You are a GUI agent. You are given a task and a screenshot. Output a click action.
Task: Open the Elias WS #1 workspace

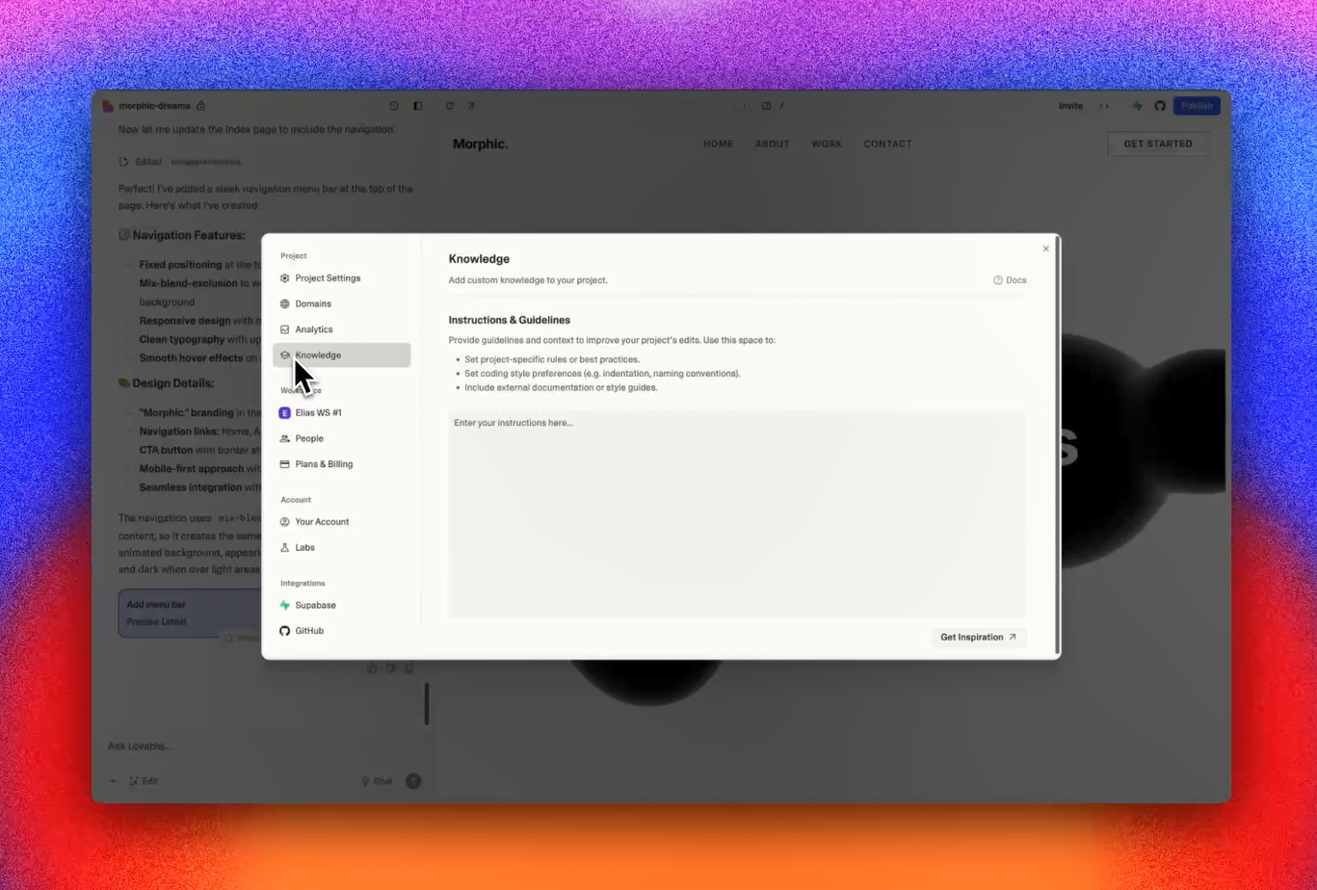341,412
